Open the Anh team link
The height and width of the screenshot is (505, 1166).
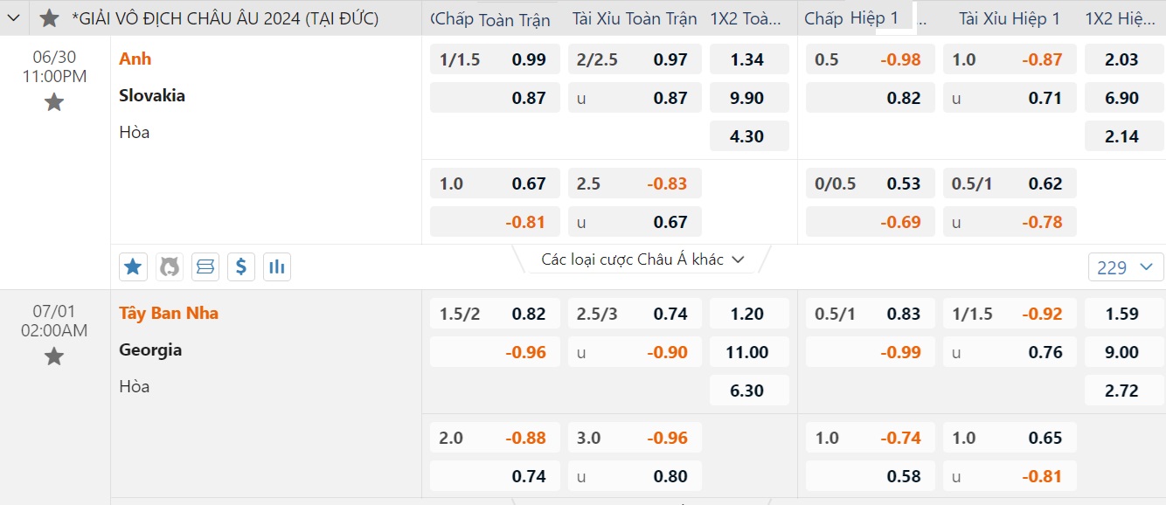[x=135, y=59]
